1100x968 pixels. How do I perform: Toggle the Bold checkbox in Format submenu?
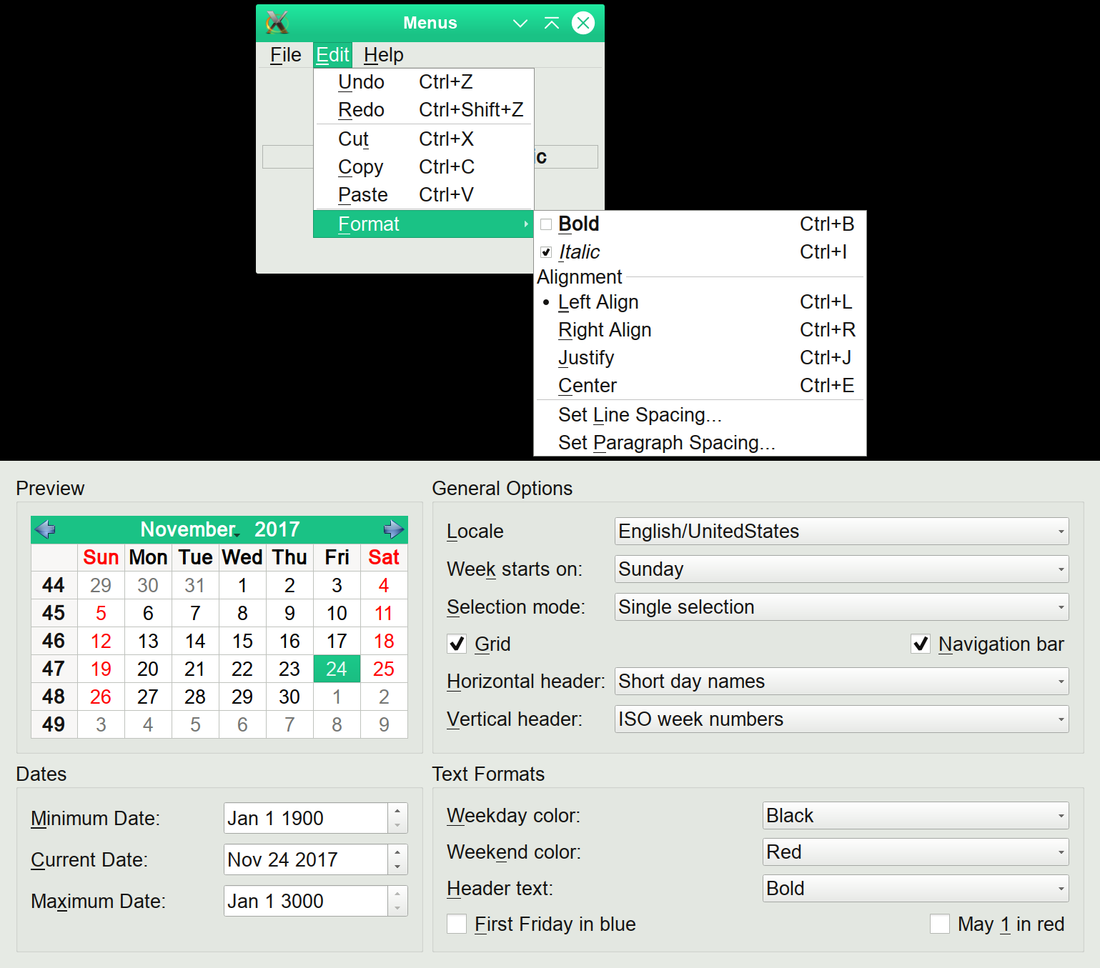546,224
